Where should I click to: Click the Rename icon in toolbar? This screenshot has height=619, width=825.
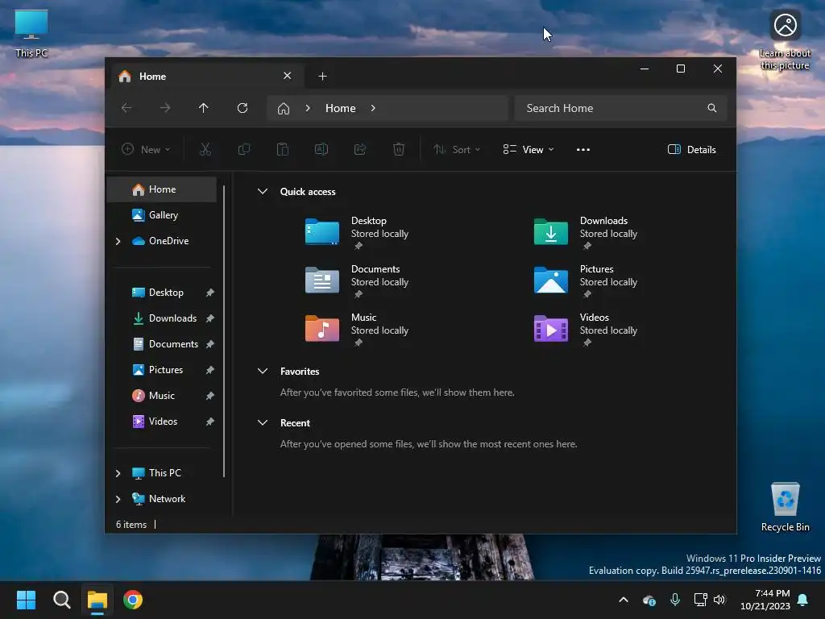click(321, 149)
